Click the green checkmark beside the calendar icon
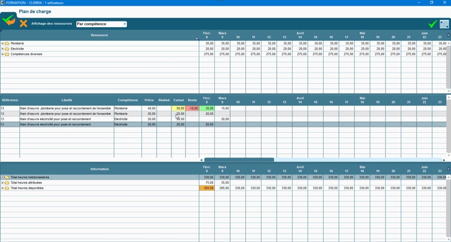 432,24
